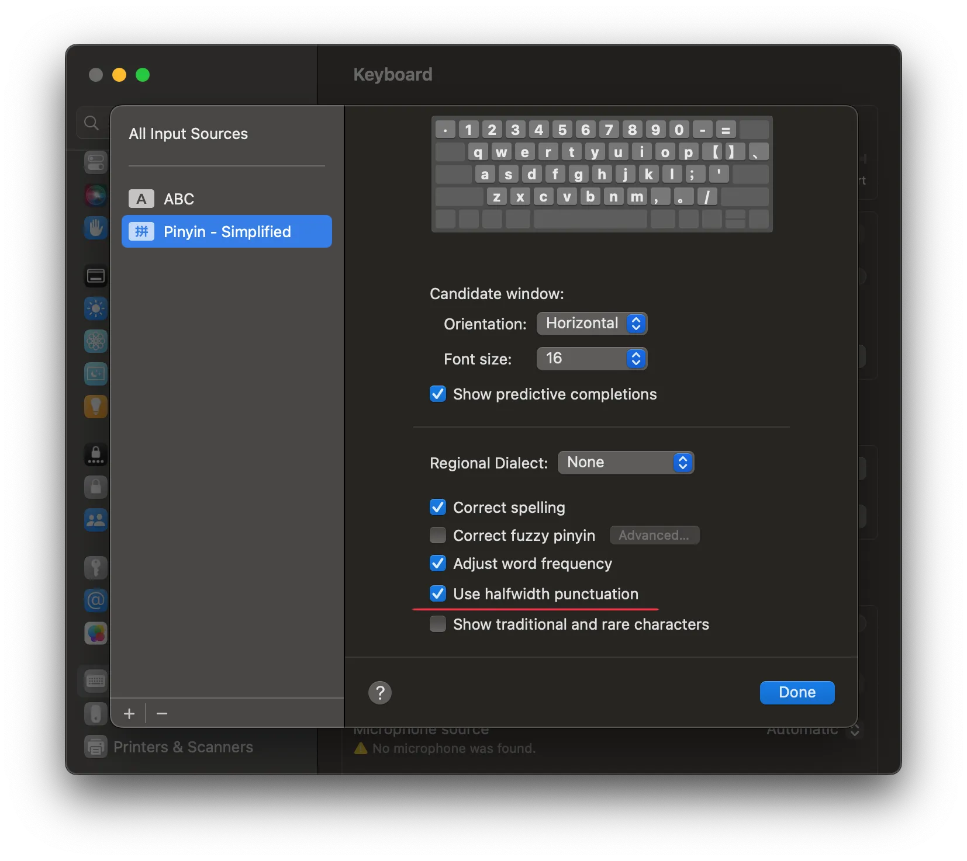Open the Font size dropdown
The image size is (967, 861).
coord(592,359)
